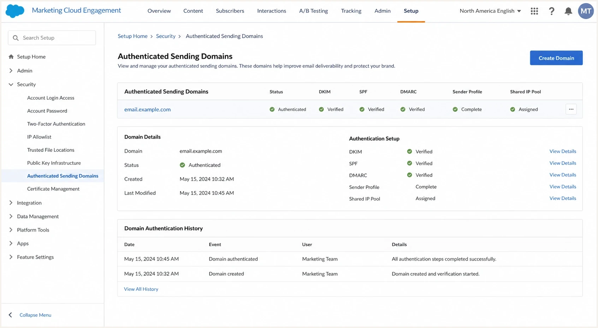Open Two-Factor Authentication in sidebar

(56, 124)
